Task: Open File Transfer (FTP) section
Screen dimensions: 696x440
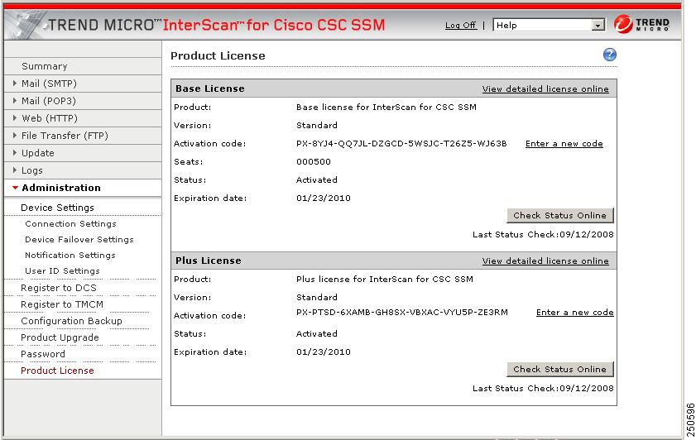Action: [65, 136]
